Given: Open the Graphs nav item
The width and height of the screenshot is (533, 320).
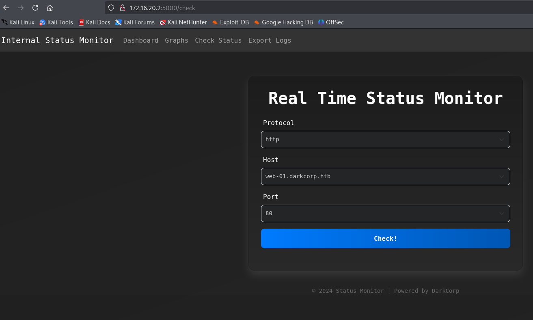Looking at the screenshot, I should (177, 40).
